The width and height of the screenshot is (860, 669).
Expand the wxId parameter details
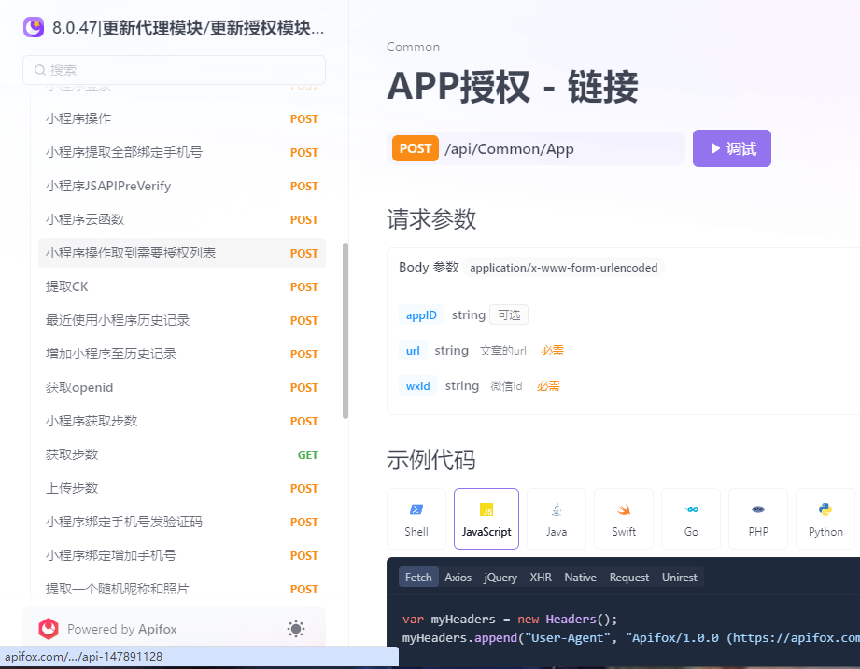(x=417, y=384)
